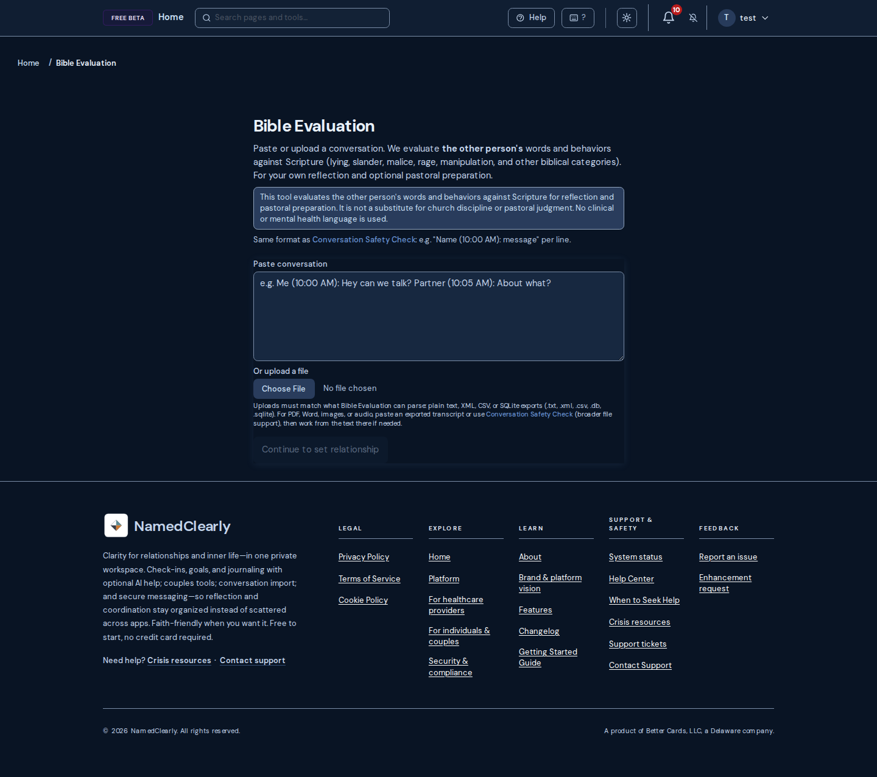Open Crisis resources in Support & Safety column
Viewport: 877px width, 777px height.
(x=639, y=622)
